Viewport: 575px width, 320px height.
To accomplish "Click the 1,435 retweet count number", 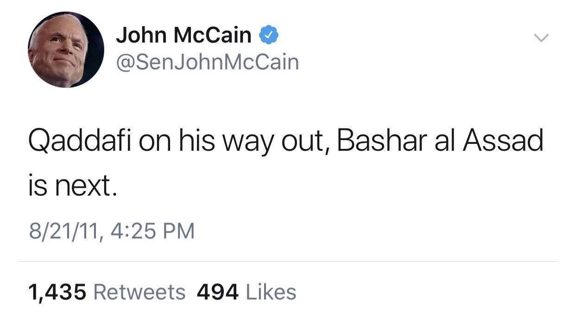I will click(57, 292).
